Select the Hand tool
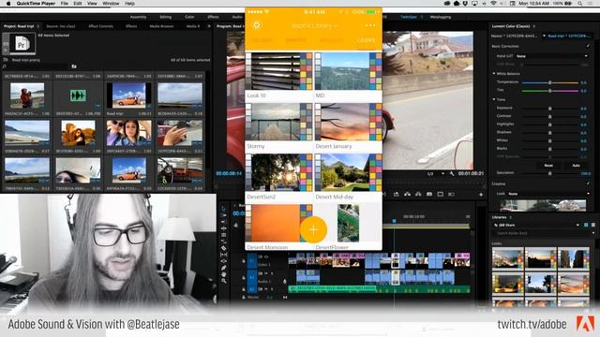600x337 pixels. pos(224,274)
